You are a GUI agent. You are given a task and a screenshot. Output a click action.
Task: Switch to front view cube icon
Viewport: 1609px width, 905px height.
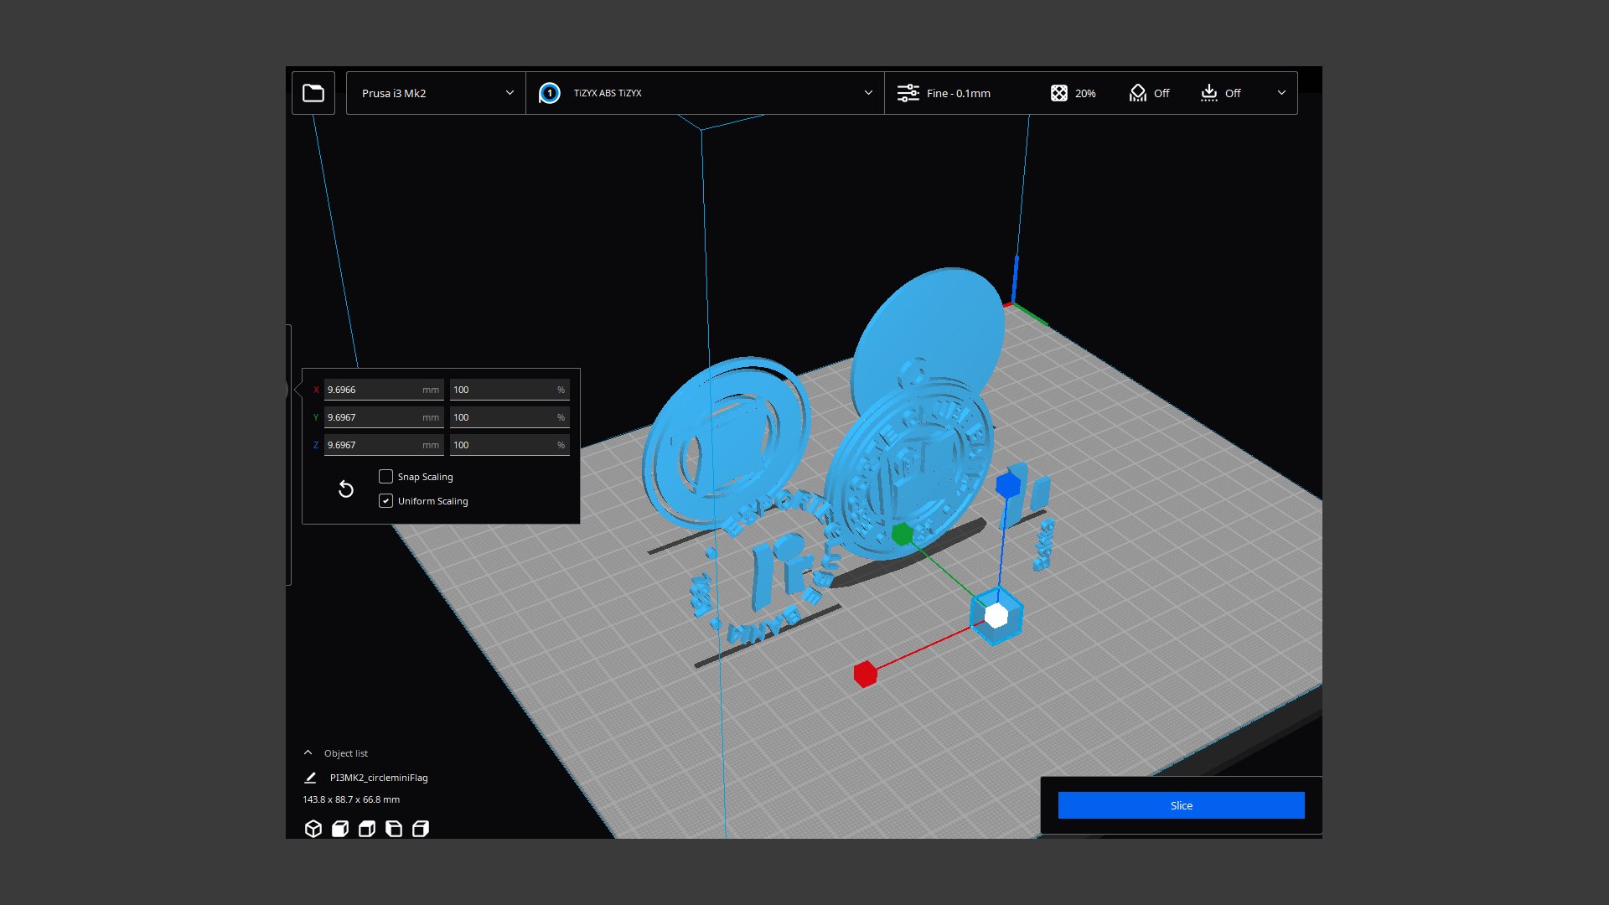pyautogui.click(x=340, y=829)
